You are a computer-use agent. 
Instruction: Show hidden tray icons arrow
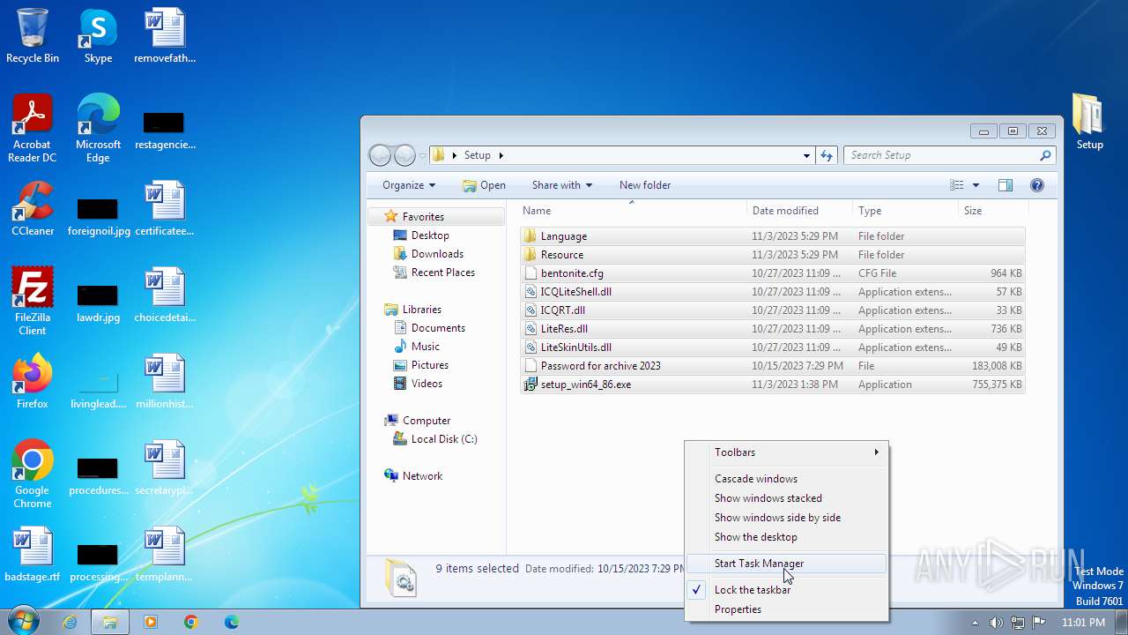(x=975, y=622)
